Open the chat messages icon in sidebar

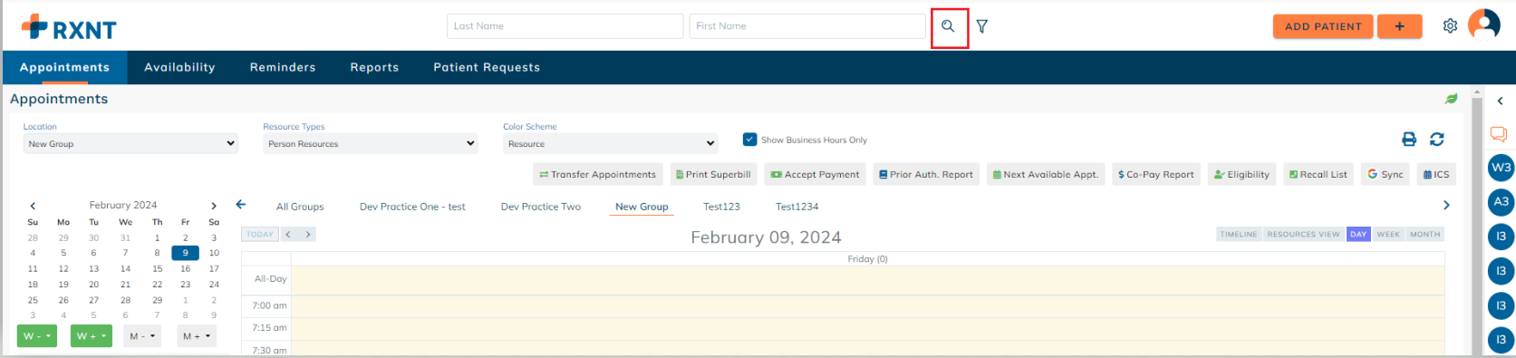(1499, 134)
